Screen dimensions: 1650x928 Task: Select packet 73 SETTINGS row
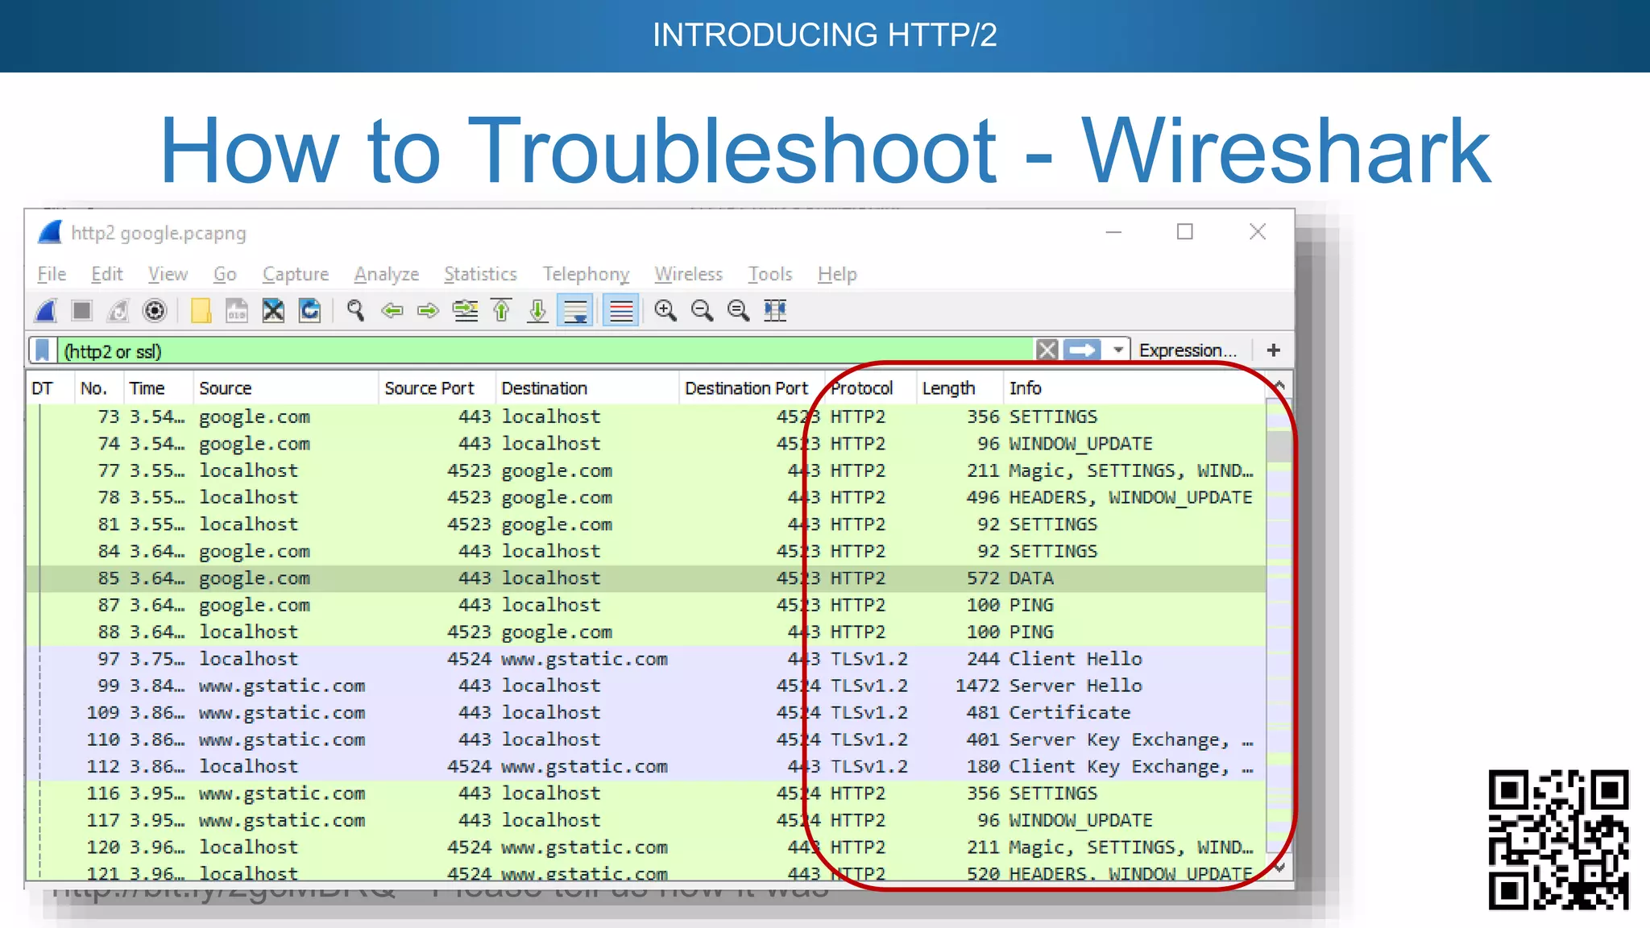[x=646, y=416]
